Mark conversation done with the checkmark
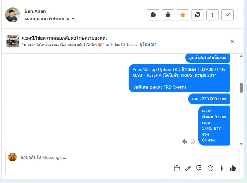This screenshot has width=247, height=183. coord(227,15)
